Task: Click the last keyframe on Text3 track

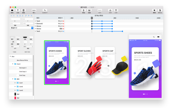Action: click(122, 31)
